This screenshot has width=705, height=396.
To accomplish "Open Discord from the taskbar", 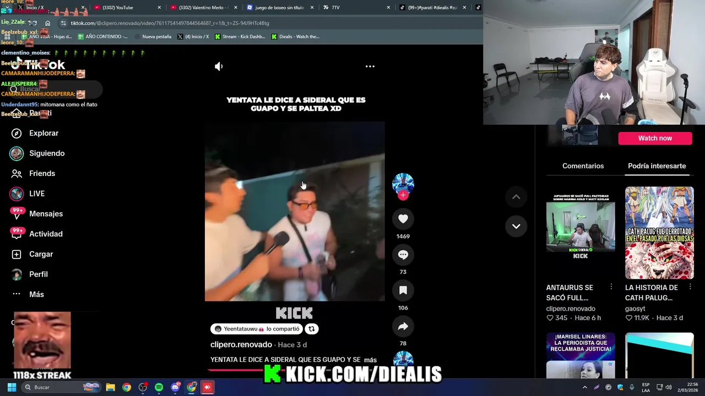I will click(175, 387).
